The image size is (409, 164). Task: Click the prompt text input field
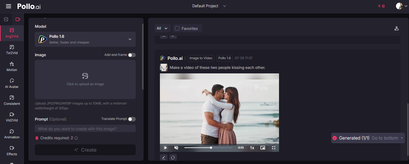pos(85,129)
